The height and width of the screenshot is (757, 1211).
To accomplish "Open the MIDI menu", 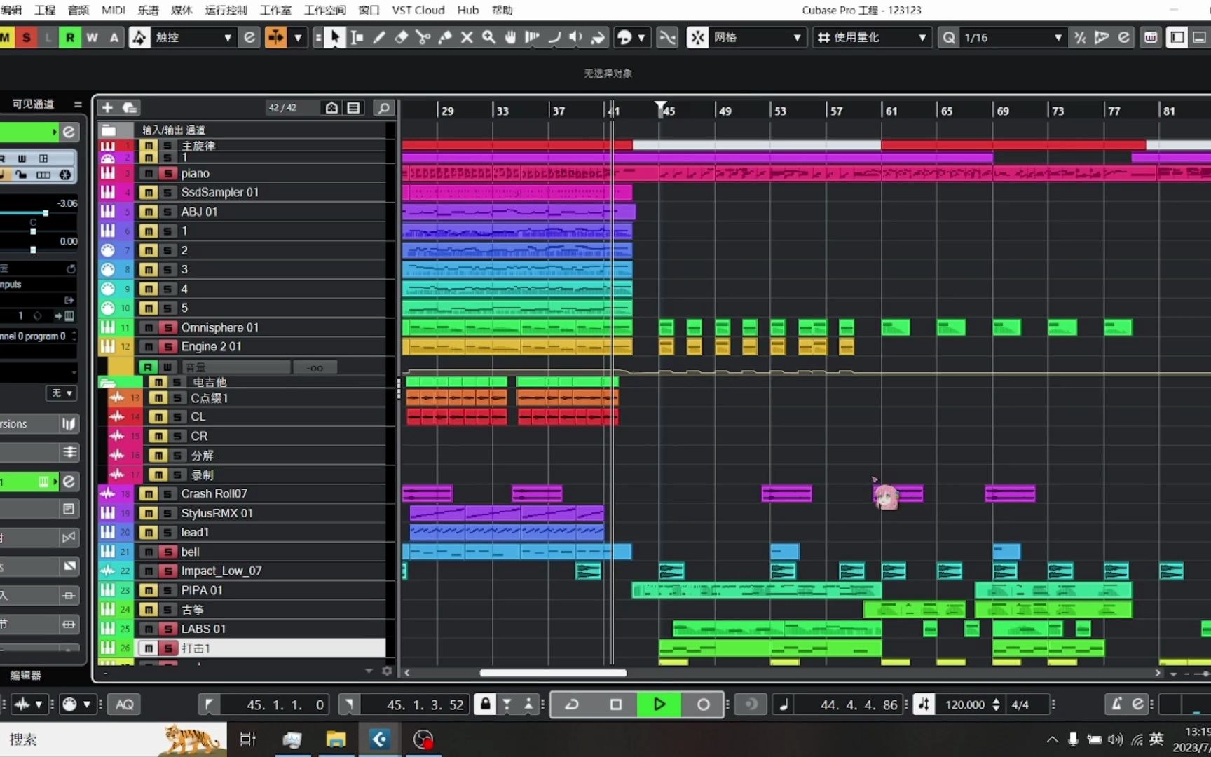I will click(113, 10).
